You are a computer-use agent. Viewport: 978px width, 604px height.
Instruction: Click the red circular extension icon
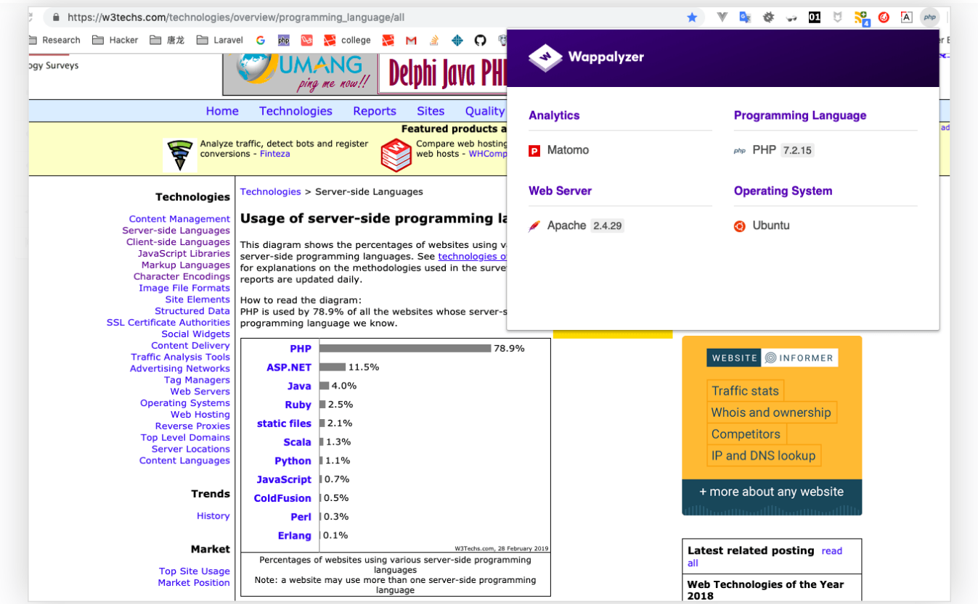pyautogui.click(x=884, y=17)
